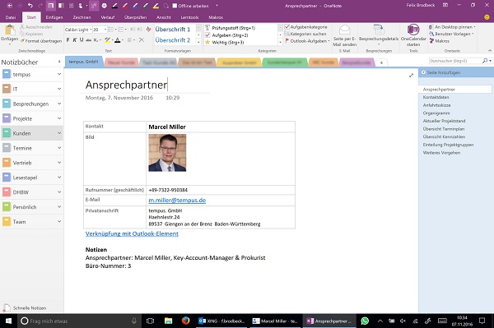Apply italic formatting (K)
The image size is (494, 328).
(x=75, y=40)
